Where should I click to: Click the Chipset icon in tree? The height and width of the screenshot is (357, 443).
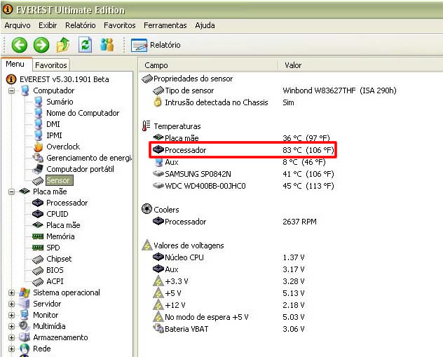point(38,259)
